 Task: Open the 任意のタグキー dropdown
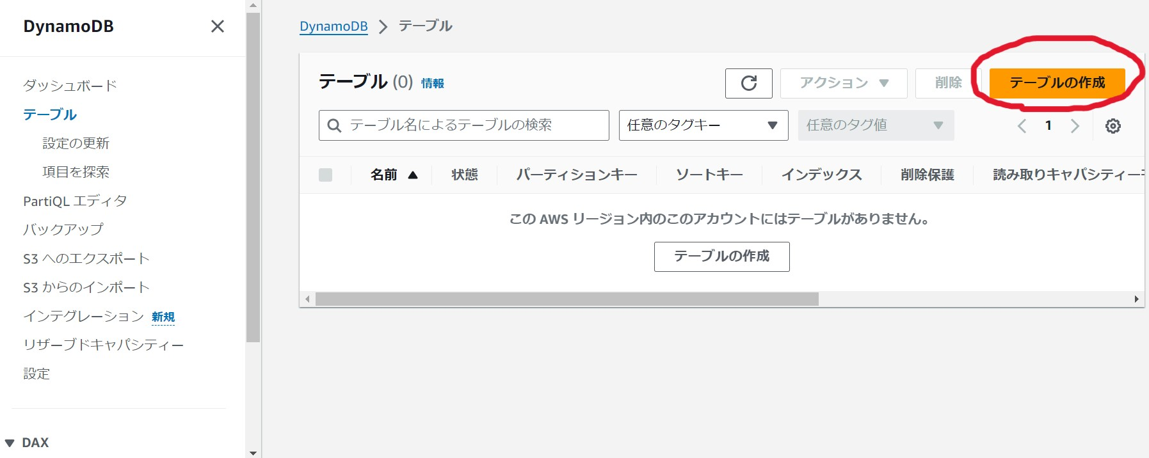703,125
